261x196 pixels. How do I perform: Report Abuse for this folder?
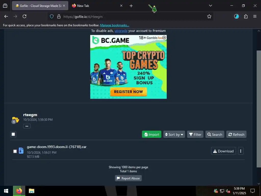click(x=128, y=178)
